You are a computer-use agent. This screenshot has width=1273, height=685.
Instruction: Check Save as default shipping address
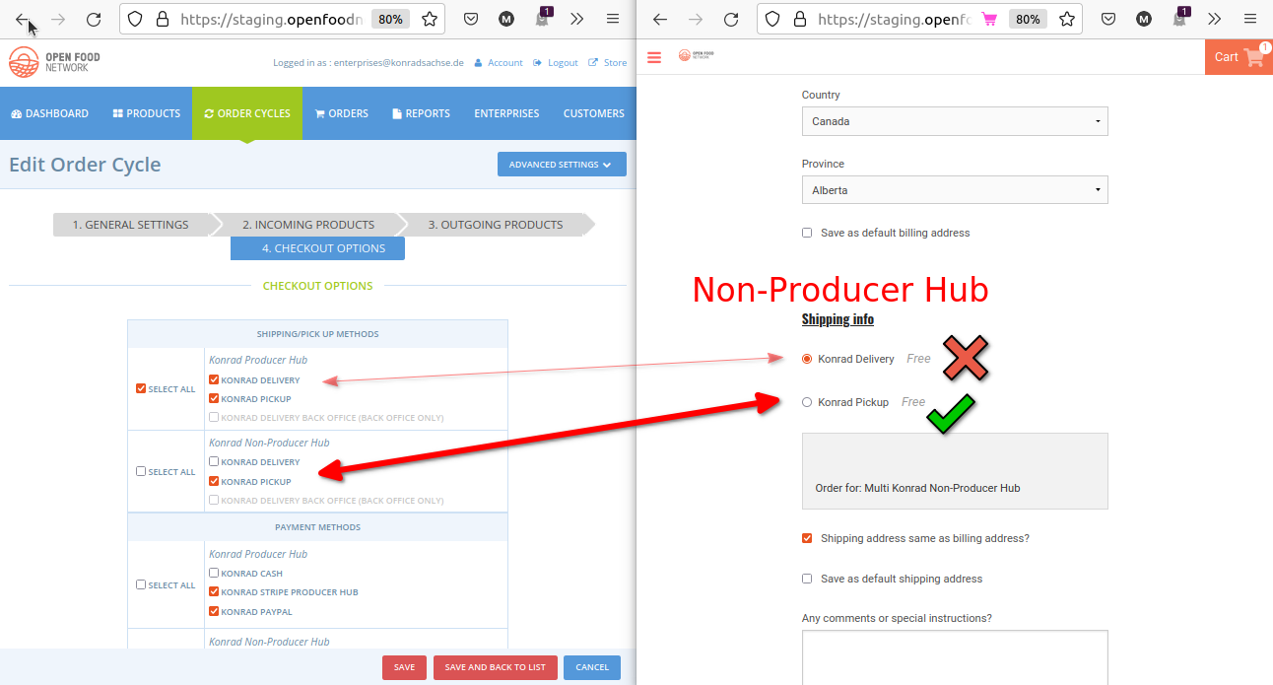pyautogui.click(x=807, y=579)
